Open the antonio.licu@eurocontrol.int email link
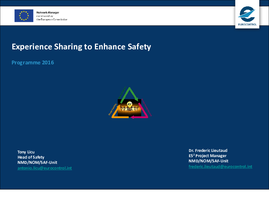269x202 pixels. [44, 168]
